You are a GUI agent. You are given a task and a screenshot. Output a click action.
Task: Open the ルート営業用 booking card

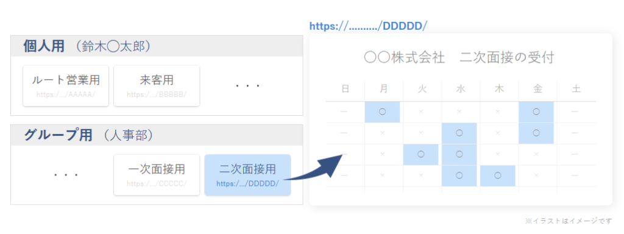[66, 86]
